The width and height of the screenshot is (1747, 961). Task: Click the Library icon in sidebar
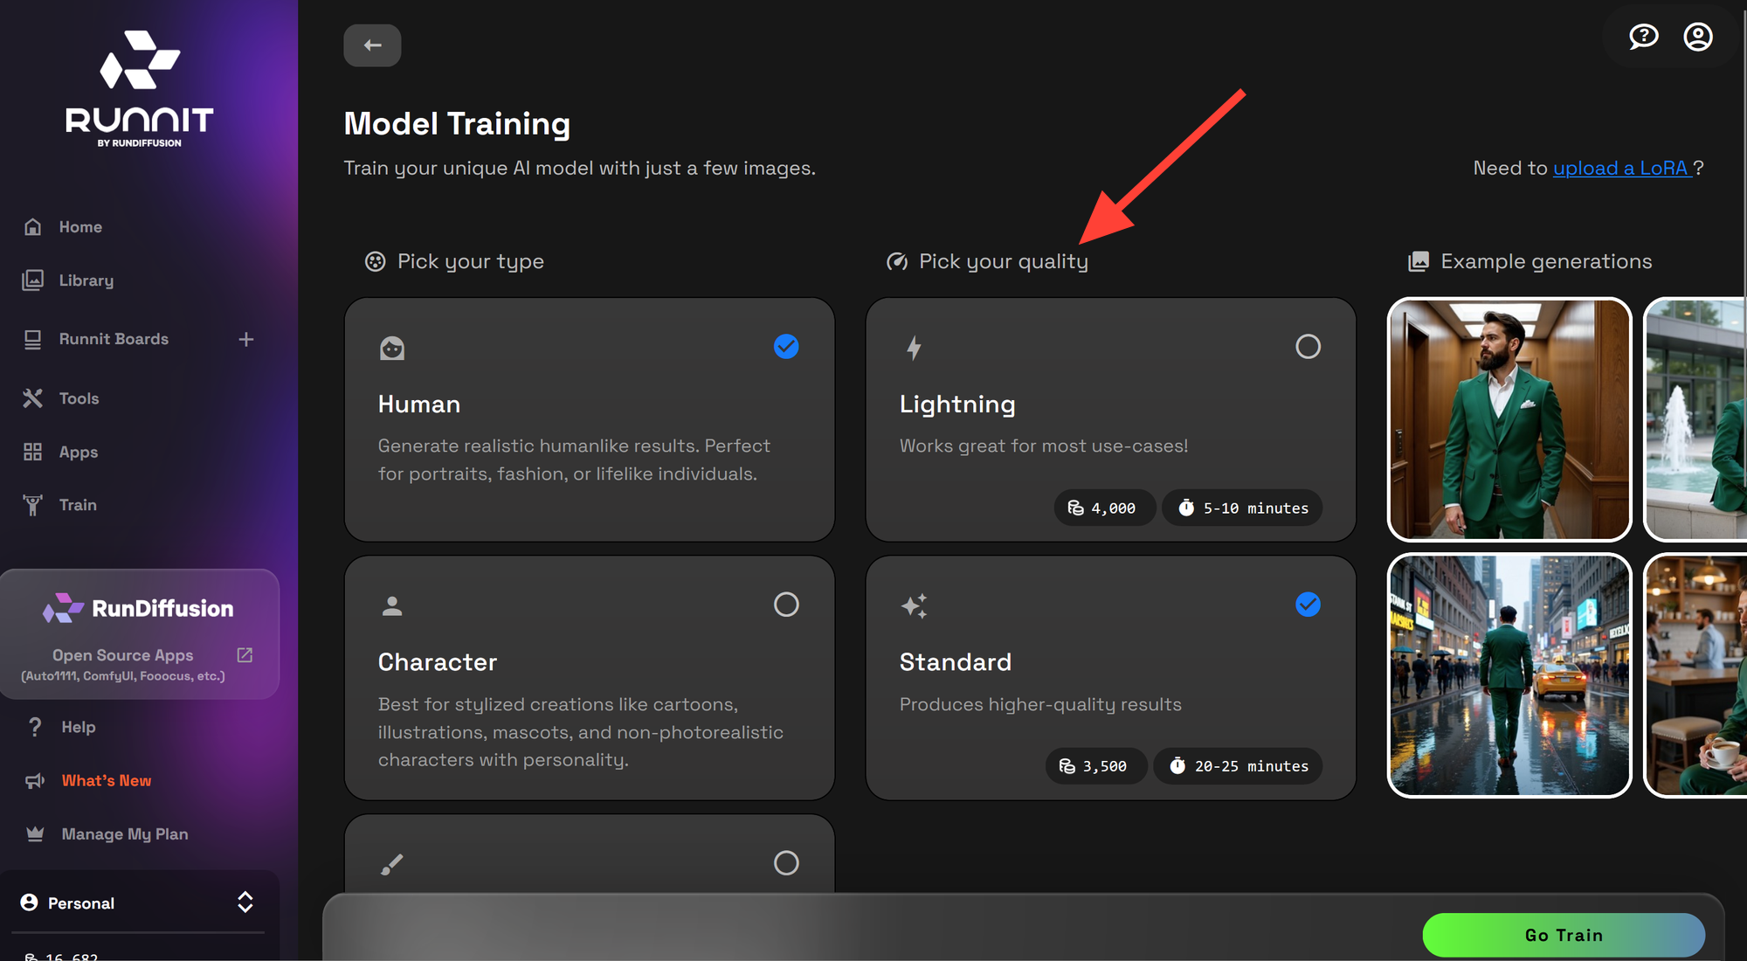(x=33, y=280)
